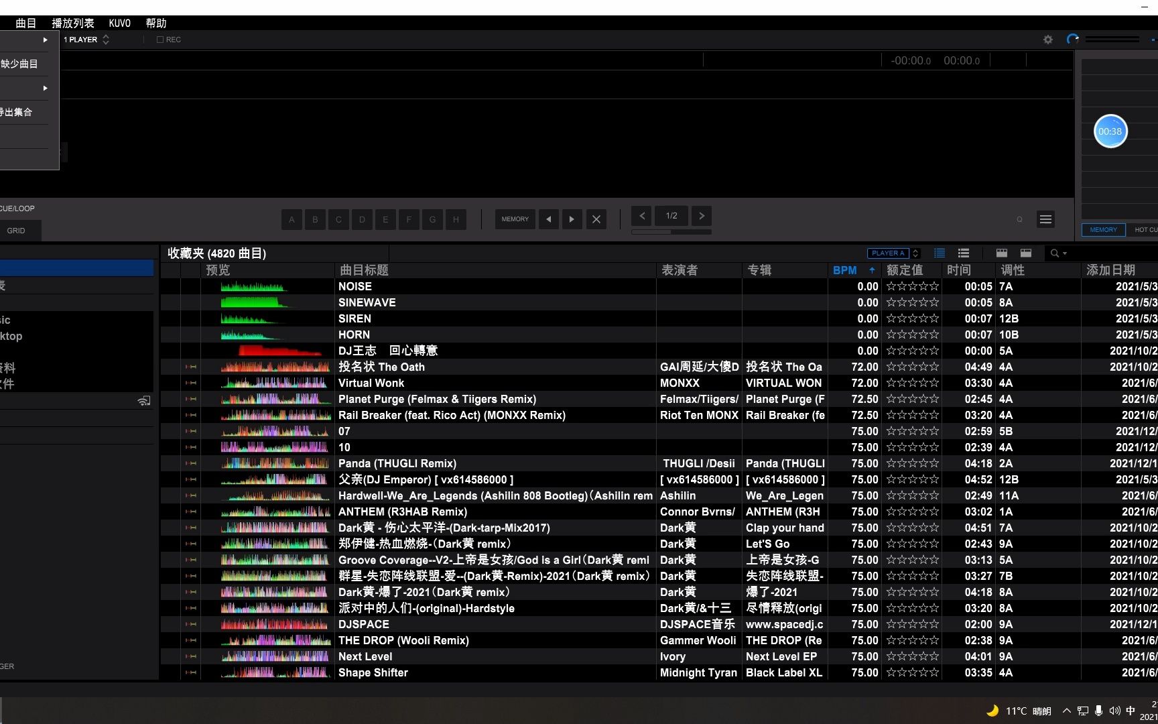The image size is (1158, 724).
Task: Go to next memory cue page with right arrow
Action: pos(702,215)
